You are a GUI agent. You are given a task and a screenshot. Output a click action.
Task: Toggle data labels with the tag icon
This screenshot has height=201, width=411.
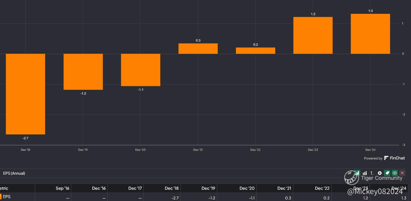(x=387, y=173)
